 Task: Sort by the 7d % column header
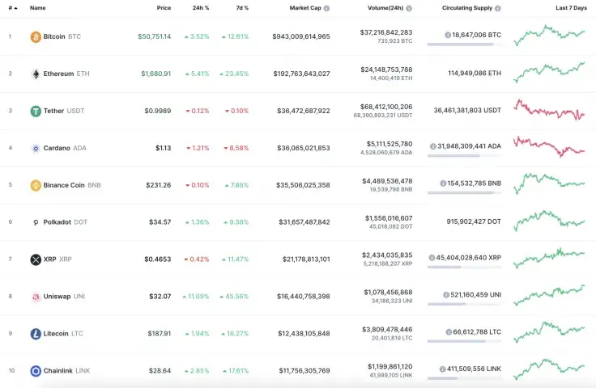(241, 8)
